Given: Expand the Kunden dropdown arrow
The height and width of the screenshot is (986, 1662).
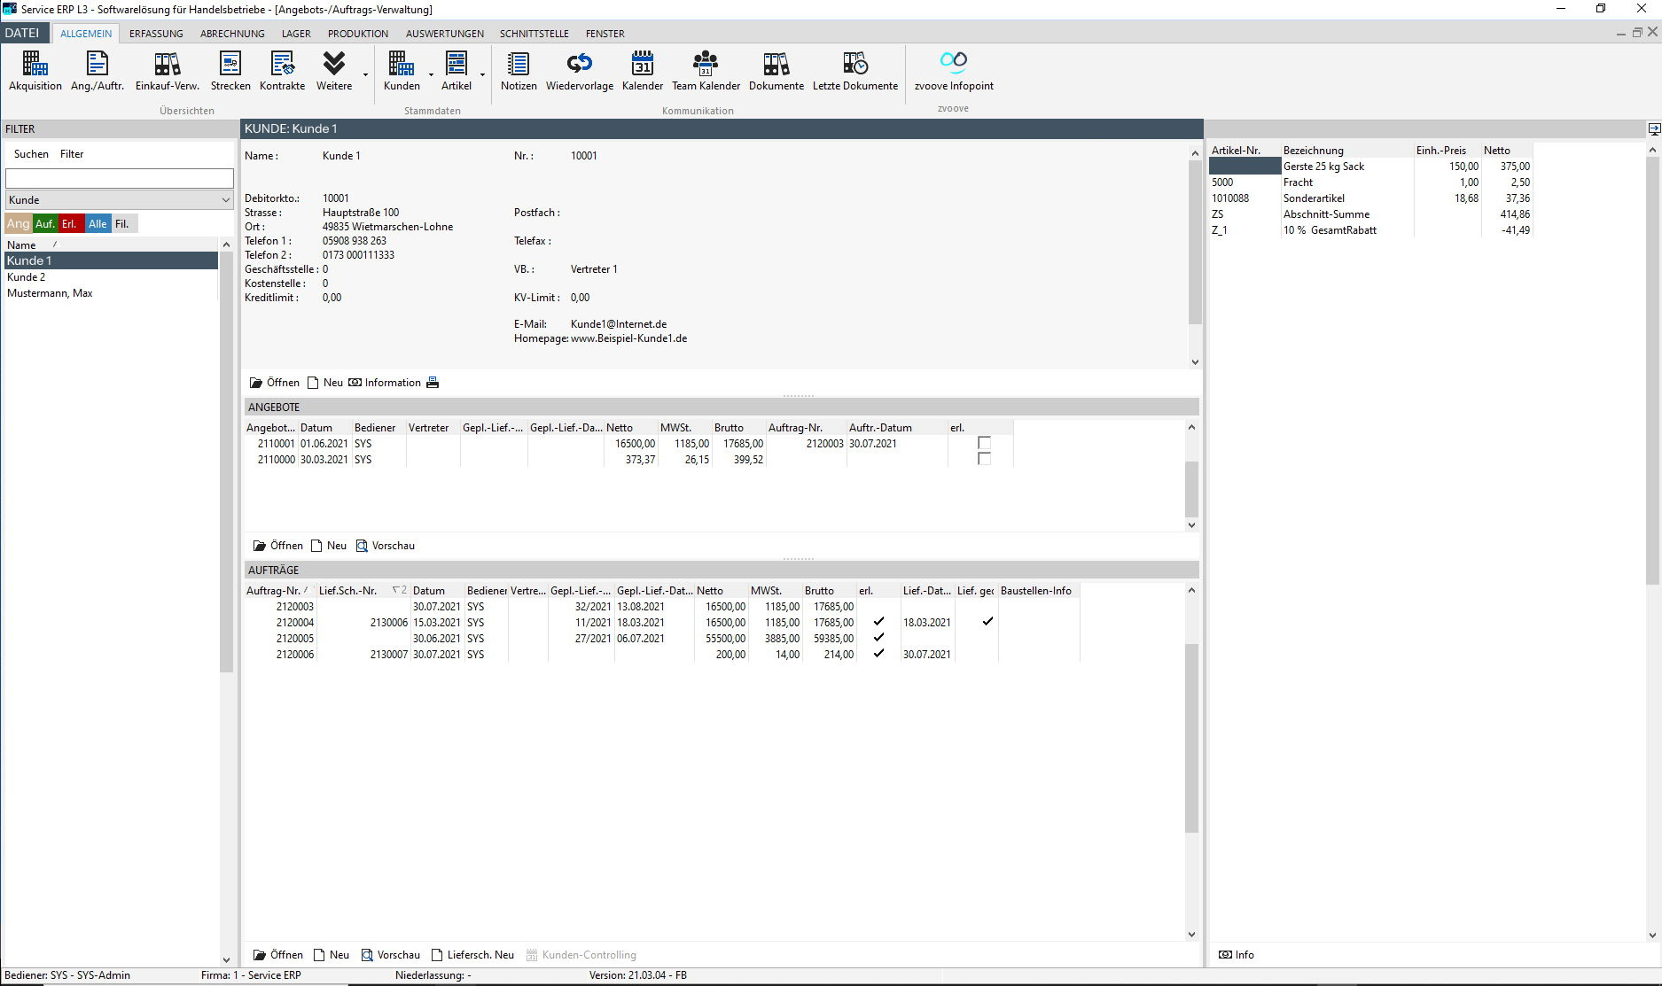Looking at the screenshot, I should pos(431,74).
